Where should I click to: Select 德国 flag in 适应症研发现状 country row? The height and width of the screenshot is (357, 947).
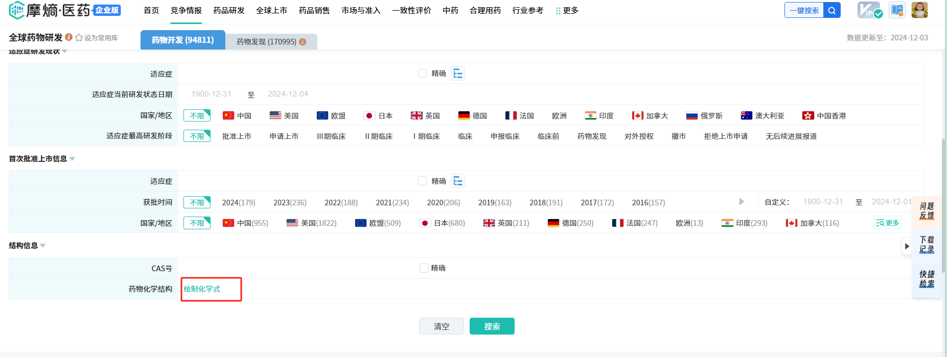tap(464, 116)
